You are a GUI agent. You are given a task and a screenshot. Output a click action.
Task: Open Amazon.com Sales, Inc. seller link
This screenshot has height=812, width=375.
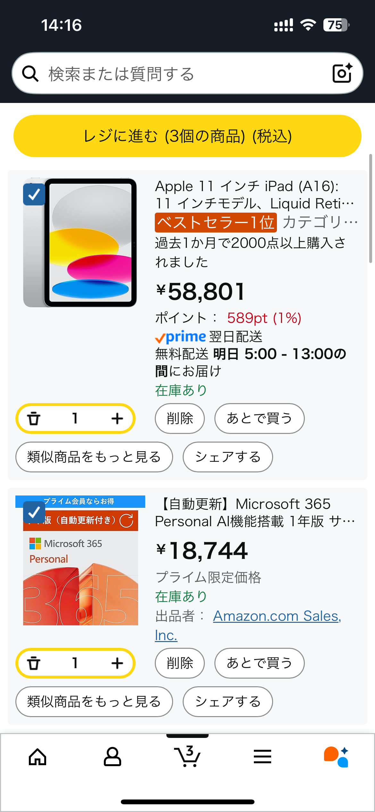(277, 616)
